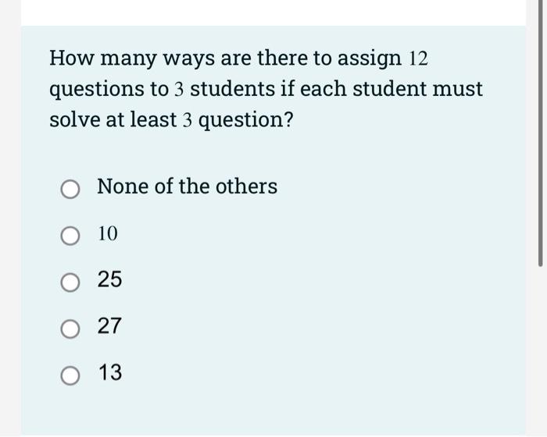Click the answer label text '25'
The image size is (547, 437).
coord(109,279)
